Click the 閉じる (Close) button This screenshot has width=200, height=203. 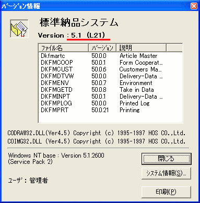point(167,159)
